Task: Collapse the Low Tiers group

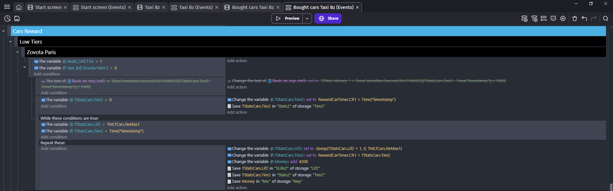Action: coord(11,42)
